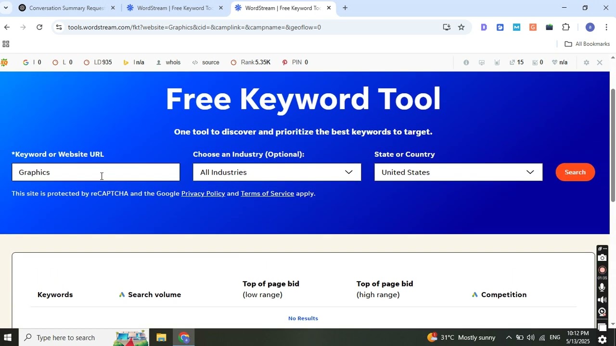Click the SEOquake page info icon

pos(466,62)
